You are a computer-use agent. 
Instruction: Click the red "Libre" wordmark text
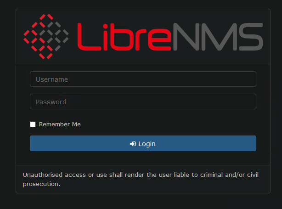124,37
